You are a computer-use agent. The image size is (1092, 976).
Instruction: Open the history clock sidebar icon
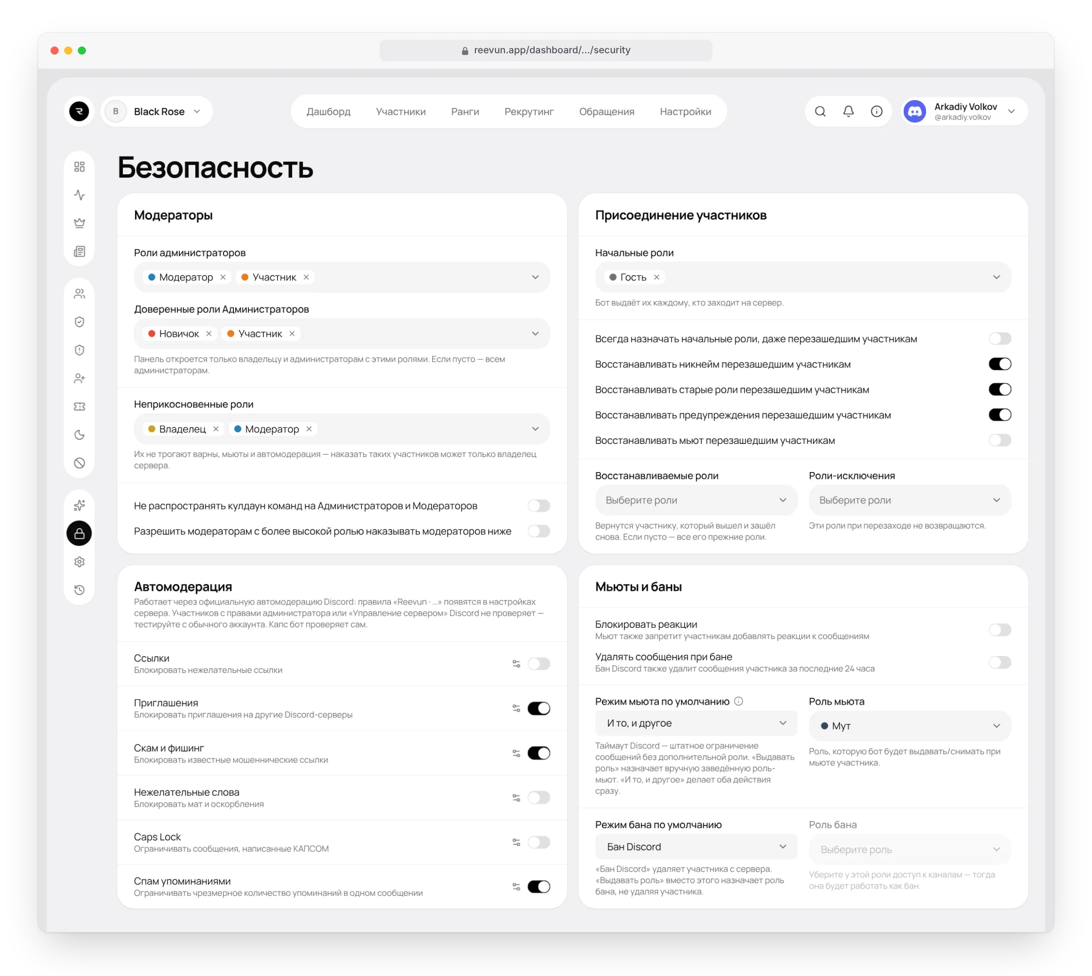point(79,590)
